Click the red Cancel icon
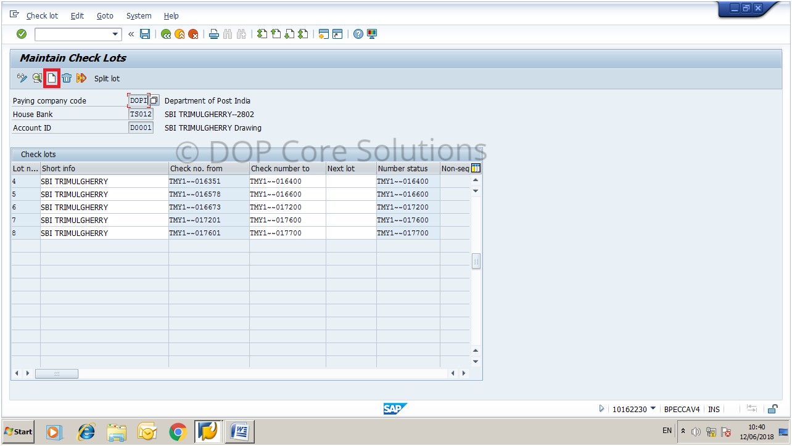The width and height of the screenshot is (792, 446). (x=193, y=34)
